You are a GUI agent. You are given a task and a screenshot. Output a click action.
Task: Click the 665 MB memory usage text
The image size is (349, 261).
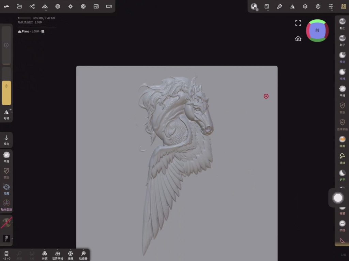(x=44, y=18)
